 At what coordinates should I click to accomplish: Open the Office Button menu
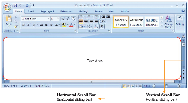(7, 7)
